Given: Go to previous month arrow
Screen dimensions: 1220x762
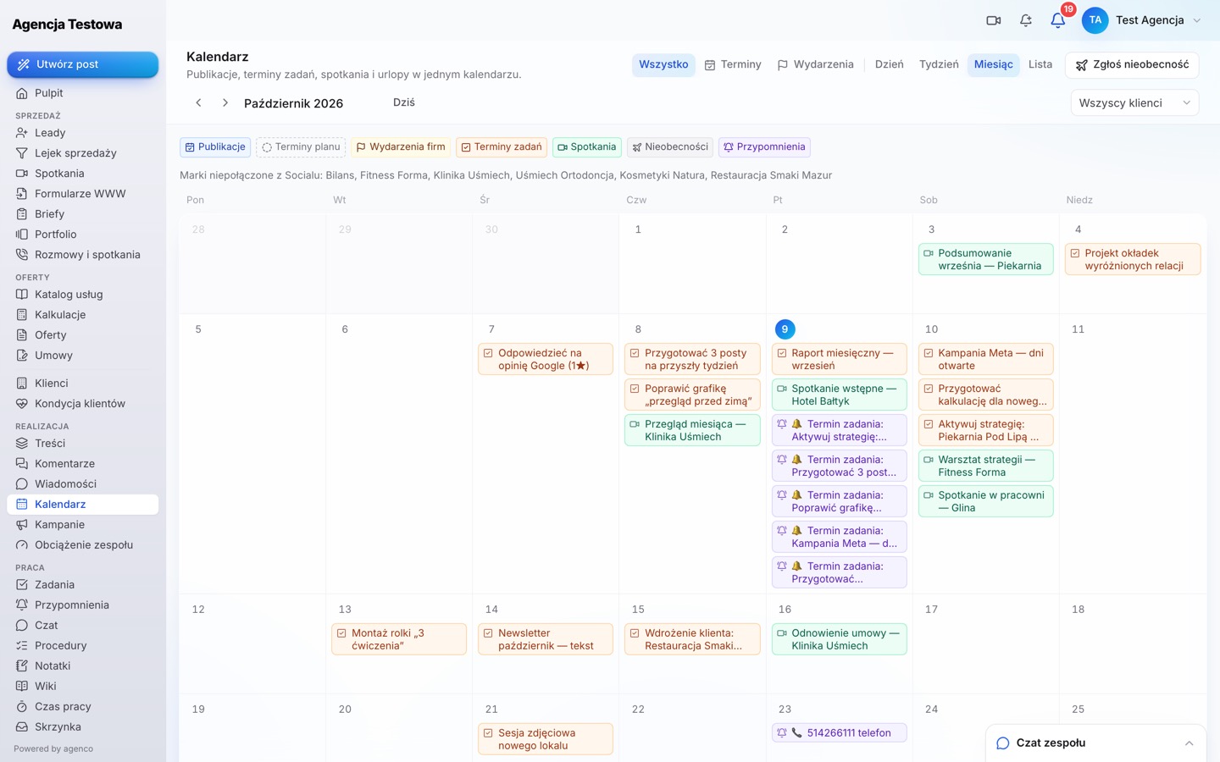Looking at the screenshot, I should pos(198,102).
